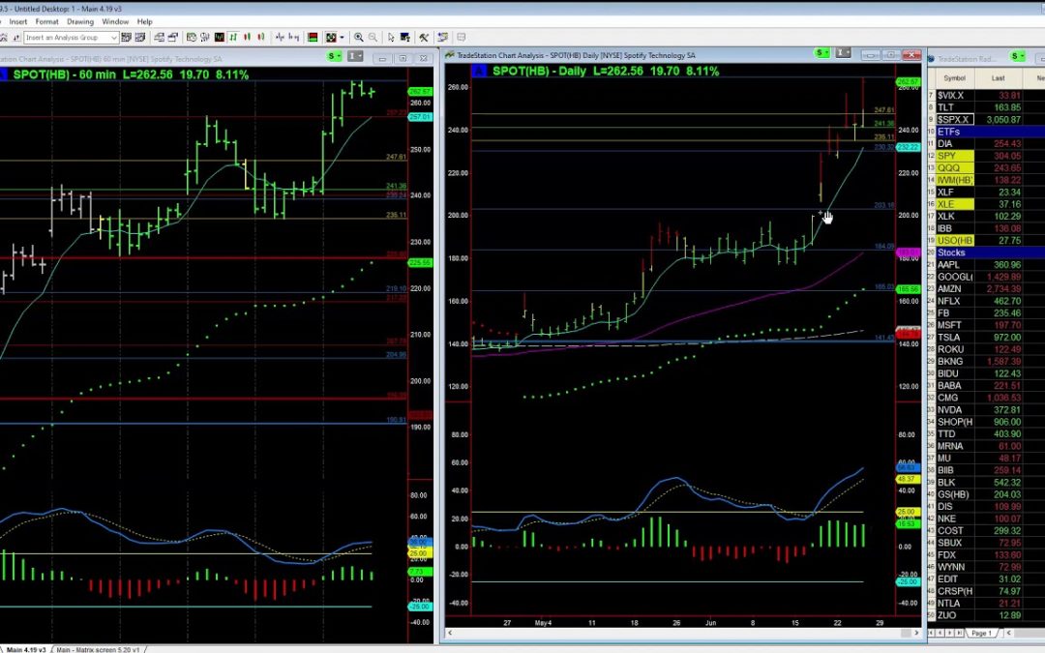Open the arrow next to the black-green toolbar icon

pos(342,38)
